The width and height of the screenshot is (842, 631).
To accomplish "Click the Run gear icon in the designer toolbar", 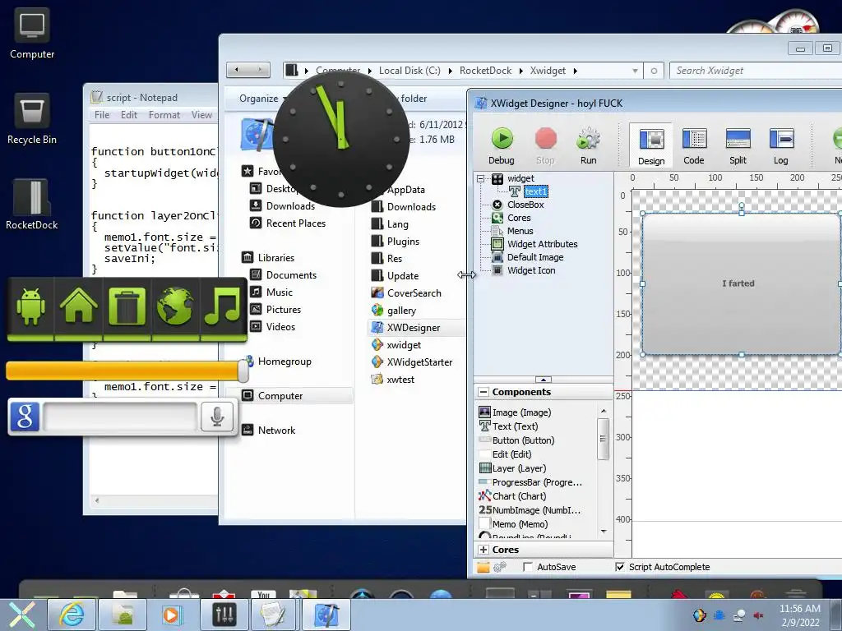I will point(589,138).
